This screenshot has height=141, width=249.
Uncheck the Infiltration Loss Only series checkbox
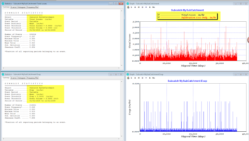tap(159, 17)
